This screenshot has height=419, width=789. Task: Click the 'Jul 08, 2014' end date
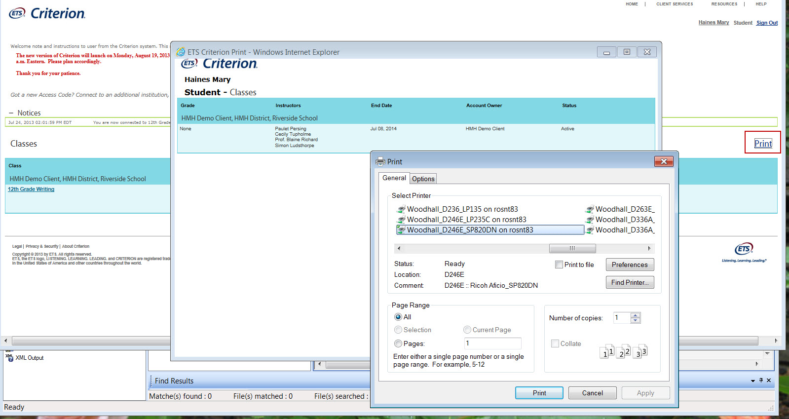[383, 129]
